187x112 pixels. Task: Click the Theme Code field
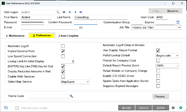coord(49,96)
